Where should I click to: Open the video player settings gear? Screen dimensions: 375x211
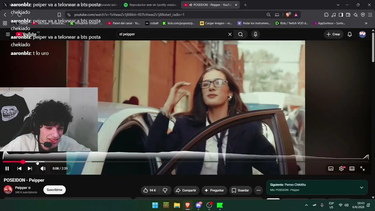click(x=341, y=169)
